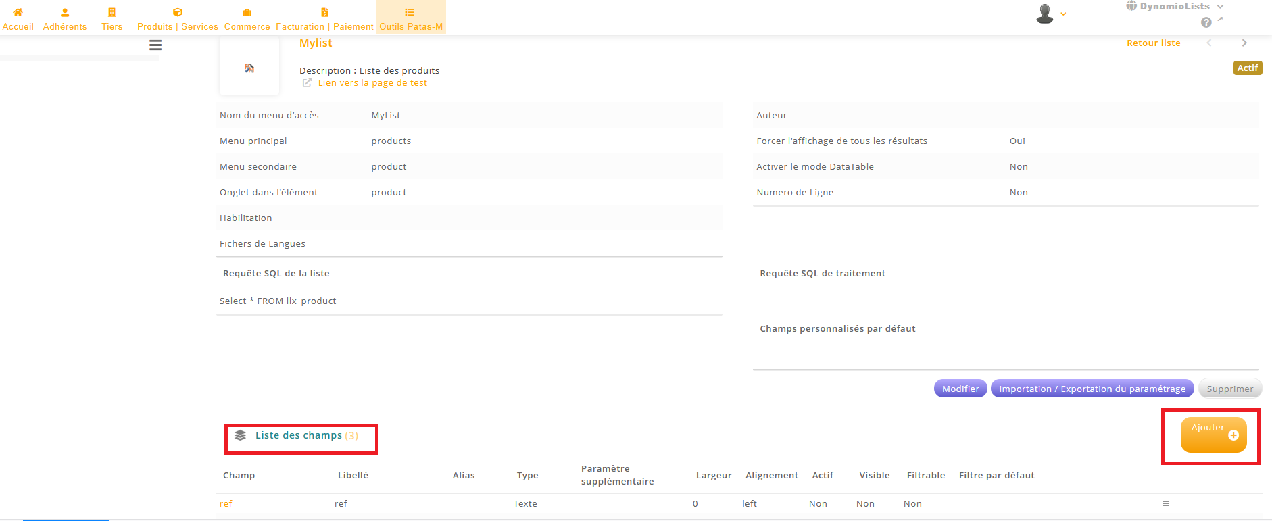Click the Supprimer button
The image size is (1272, 521).
coord(1229,389)
